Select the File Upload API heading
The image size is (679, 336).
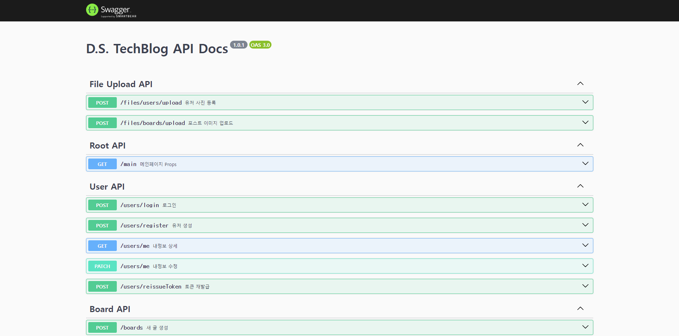point(121,84)
